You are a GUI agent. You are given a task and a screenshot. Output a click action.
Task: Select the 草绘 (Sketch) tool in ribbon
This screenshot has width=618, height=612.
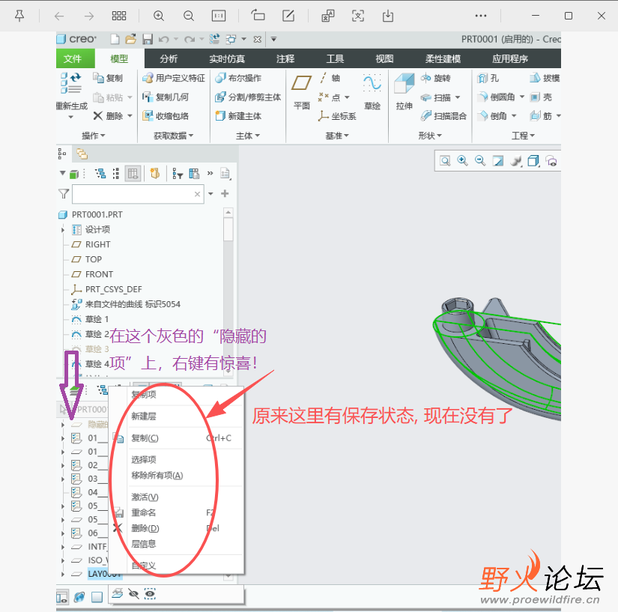[372, 91]
